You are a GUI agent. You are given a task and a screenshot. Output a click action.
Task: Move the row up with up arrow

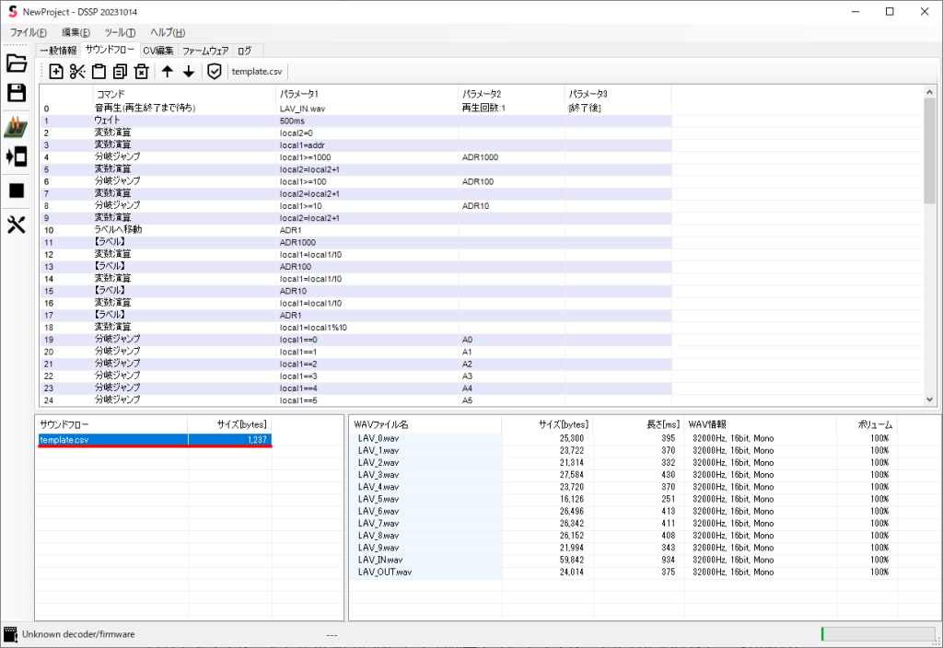[168, 72]
